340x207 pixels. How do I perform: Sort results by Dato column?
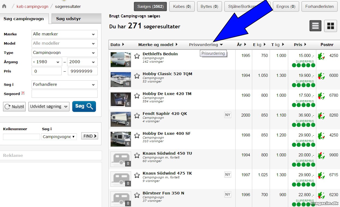click(x=117, y=45)
